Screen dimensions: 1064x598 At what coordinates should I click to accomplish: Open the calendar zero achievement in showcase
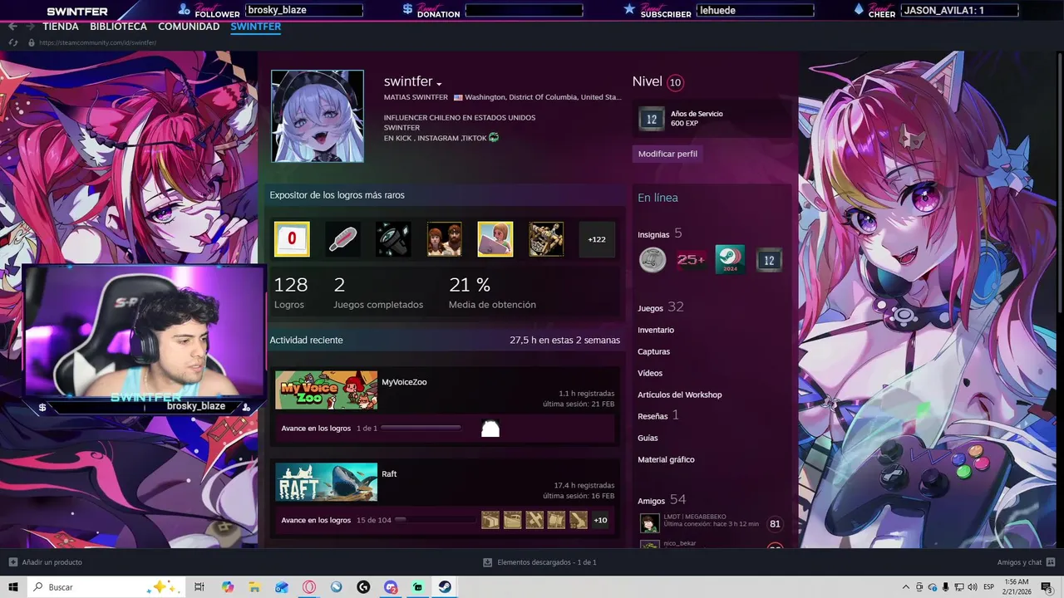(292, 239)
